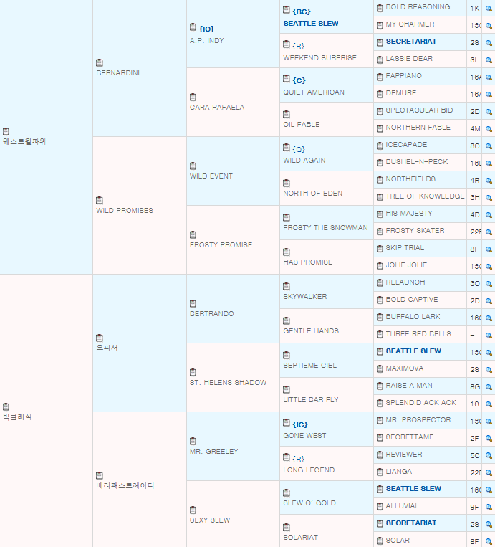This screenshot has height=547, width=495.
Task: Click clipboard icon above 오피서
Action: coord(100,338)
